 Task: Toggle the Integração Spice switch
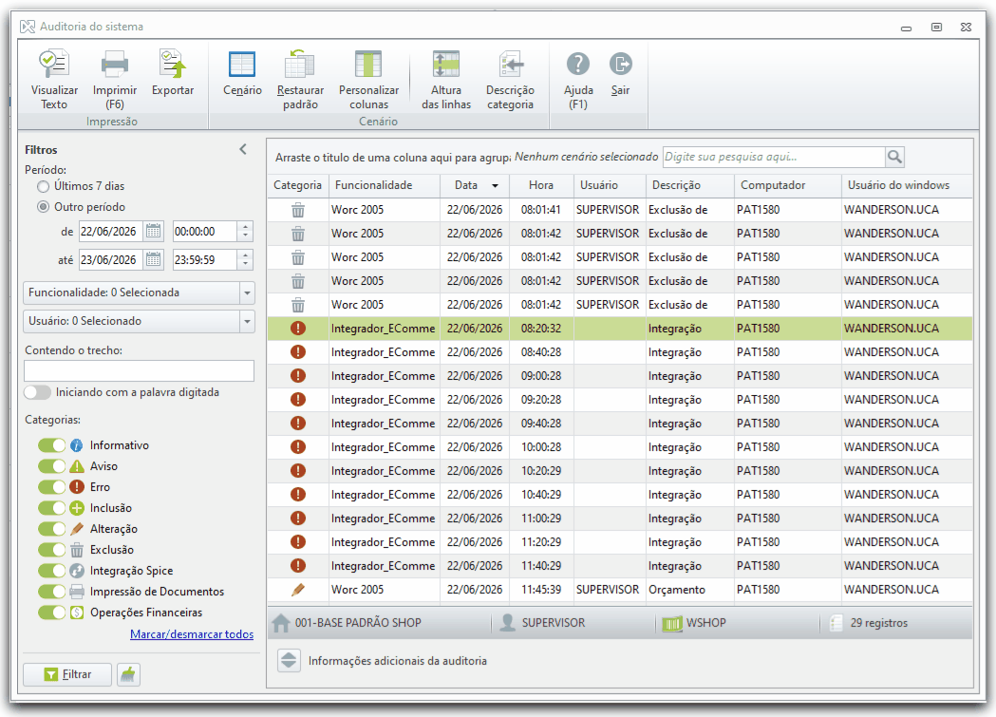(x=51, y=571)
